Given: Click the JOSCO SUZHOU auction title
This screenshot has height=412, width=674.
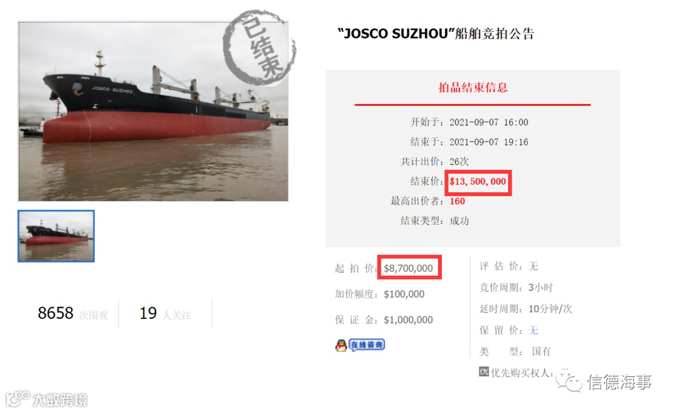Looking at the screenshot, I should tap(436, 34).
